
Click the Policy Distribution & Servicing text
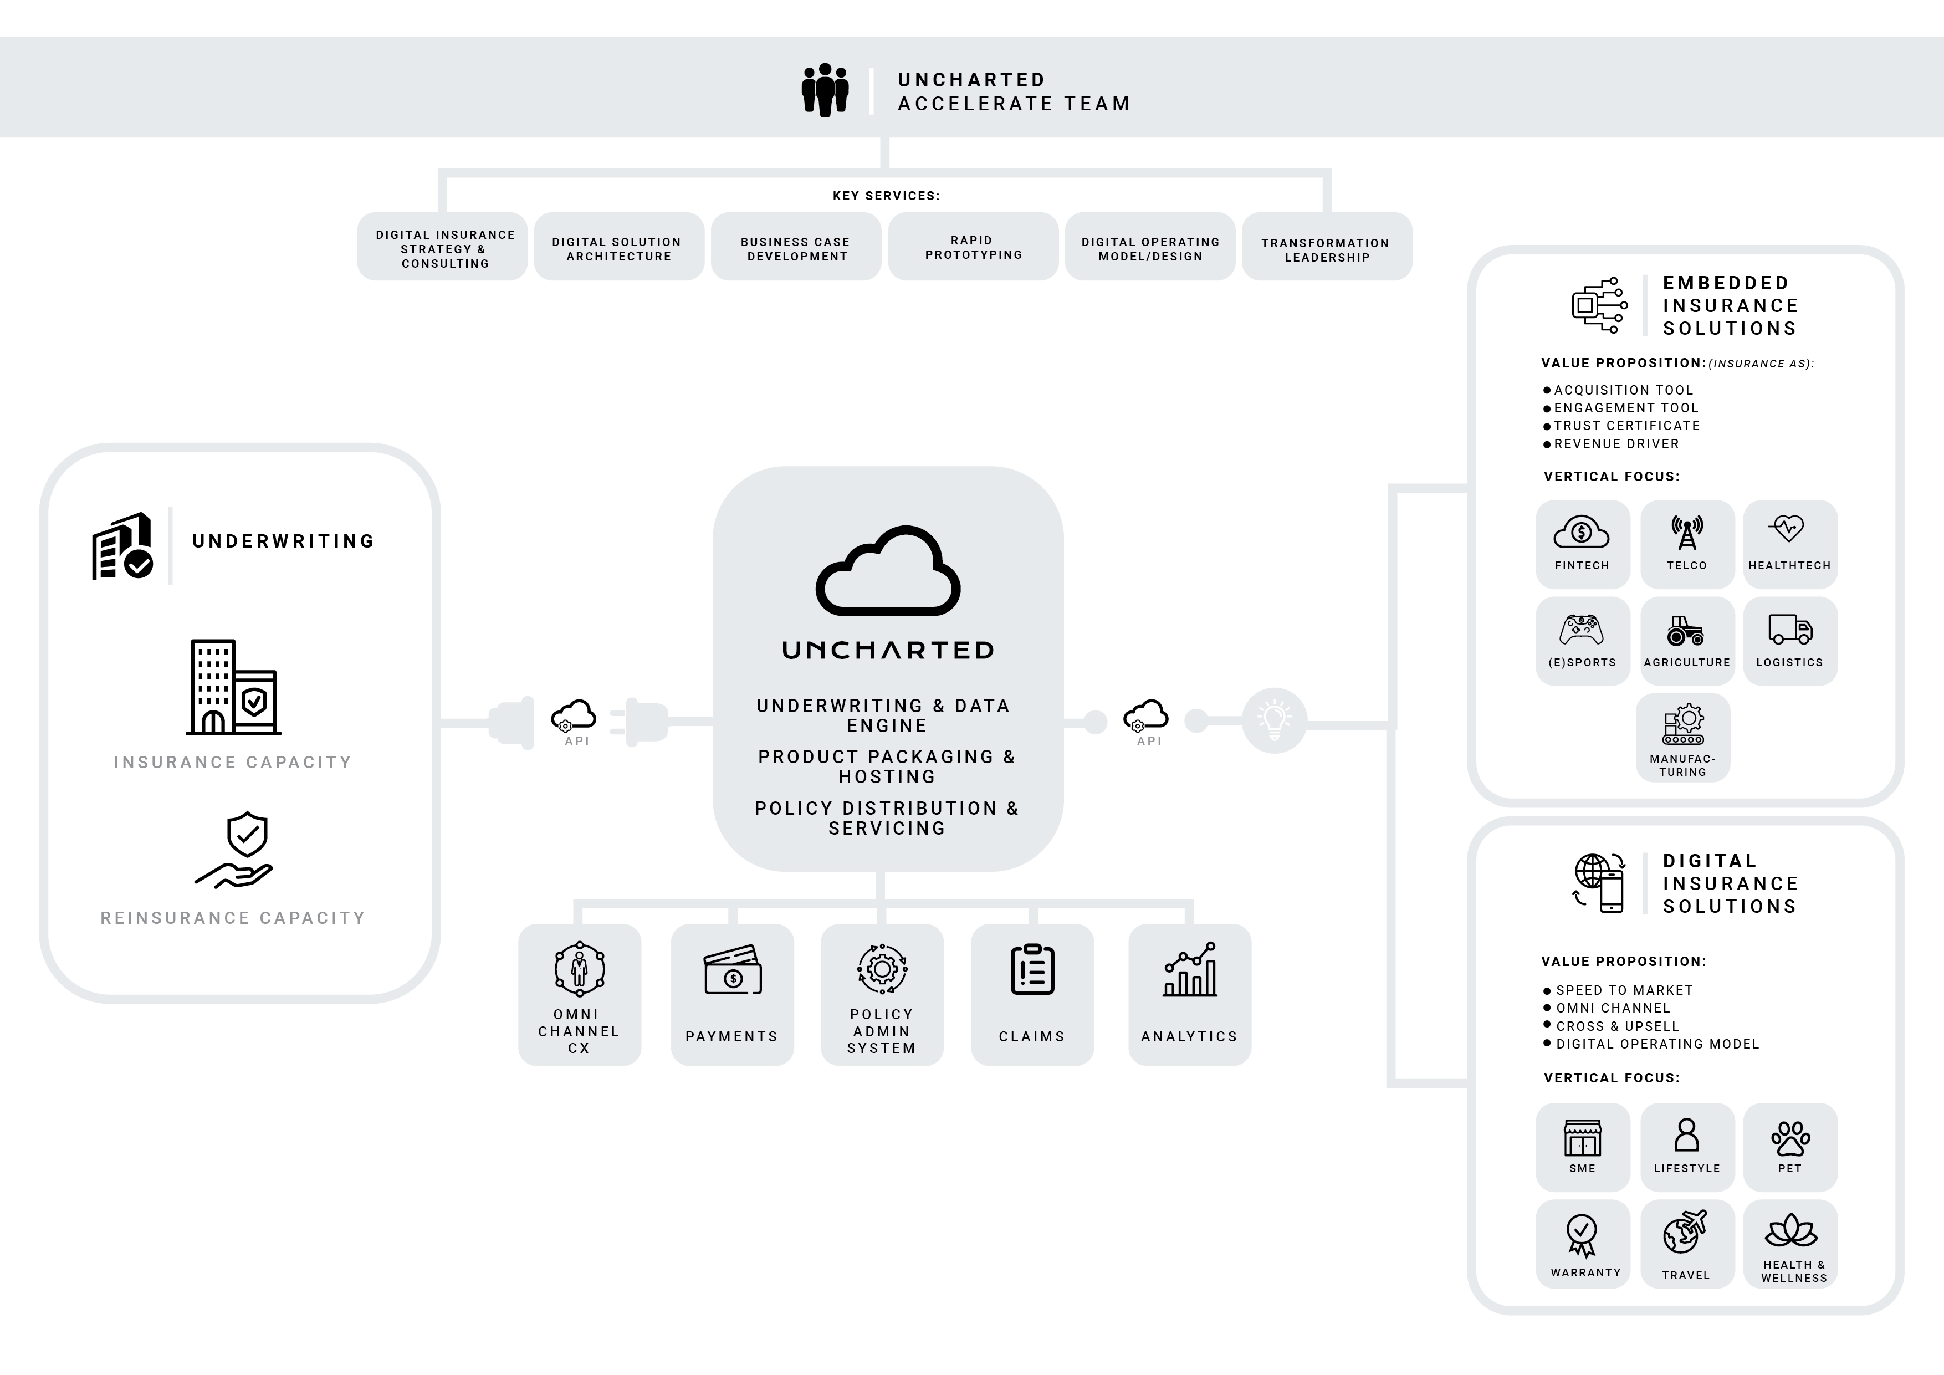click(x=887, y=818)
